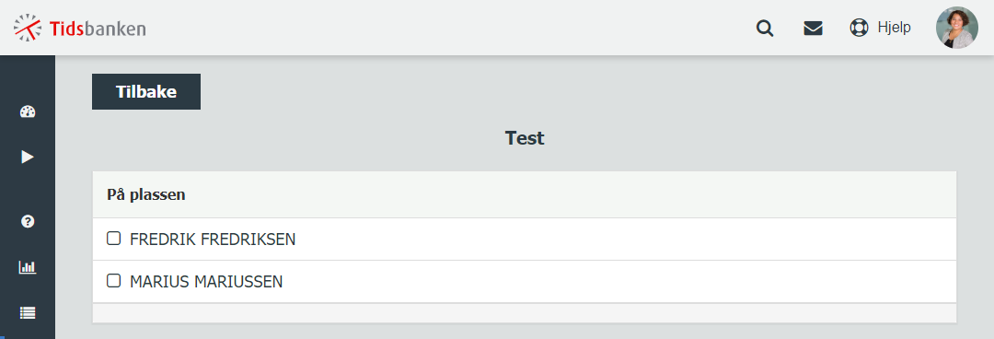Viewport: 994px width, 339px height.
Task: Select the MARIUS MARIUSSEN name label
Action: (206, 281)
